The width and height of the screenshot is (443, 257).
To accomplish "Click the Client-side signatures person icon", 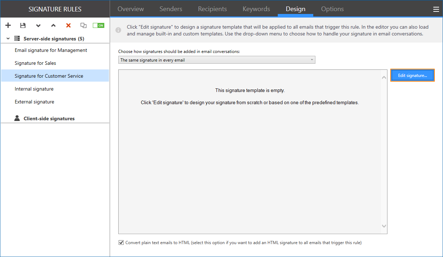I will (17, 118).
